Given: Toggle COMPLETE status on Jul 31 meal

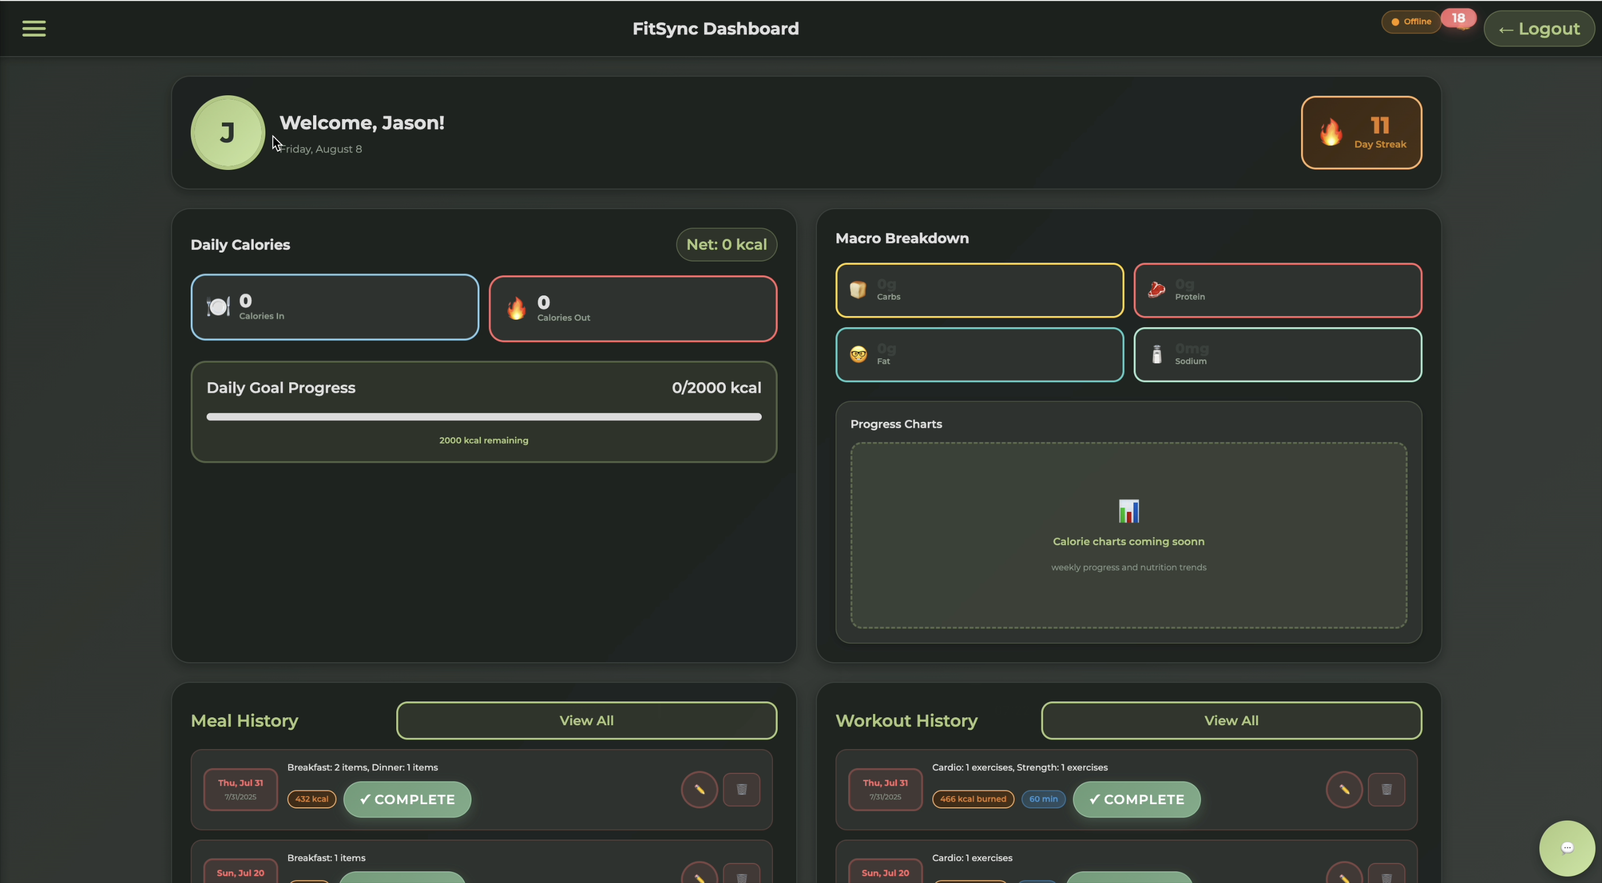Looking at the screenshot, I should (407, 799).
